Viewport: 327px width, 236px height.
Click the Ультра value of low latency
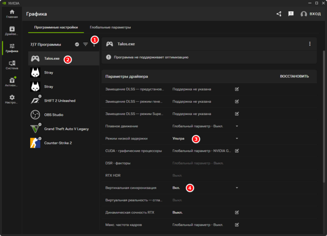178,138
